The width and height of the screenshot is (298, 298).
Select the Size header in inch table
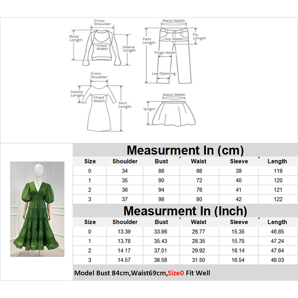90,222
